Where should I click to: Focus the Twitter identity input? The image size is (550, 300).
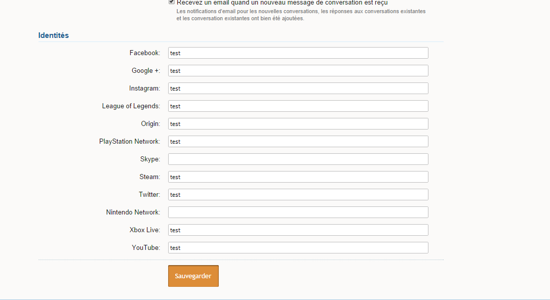tap(298, 194)
